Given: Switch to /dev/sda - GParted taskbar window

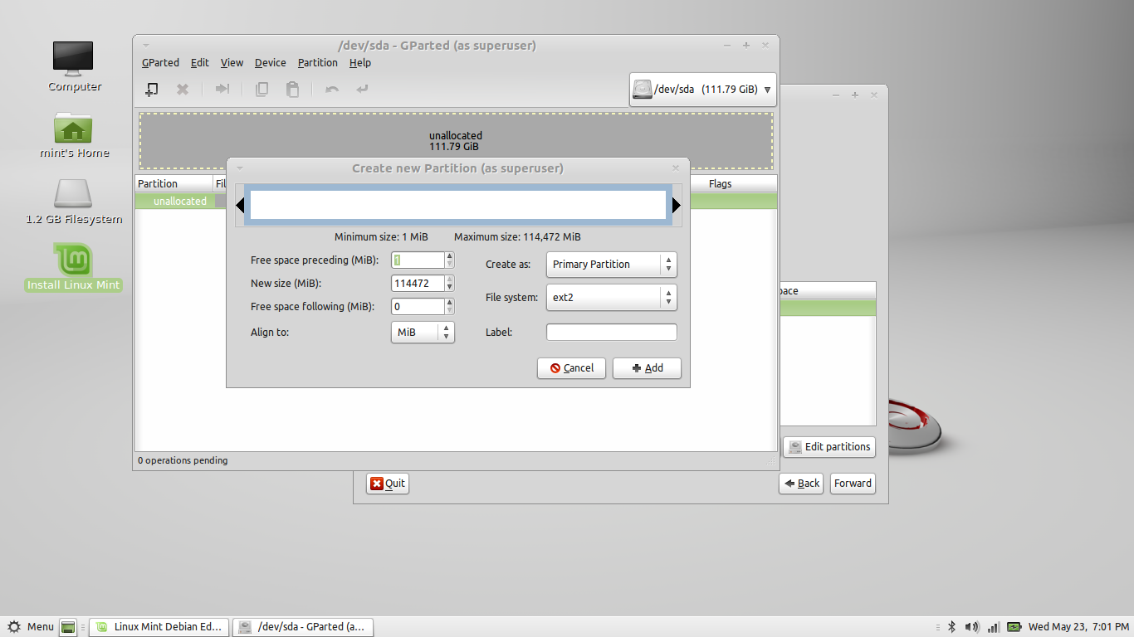Looking at the screenshot, I should [x=303, y=627].
